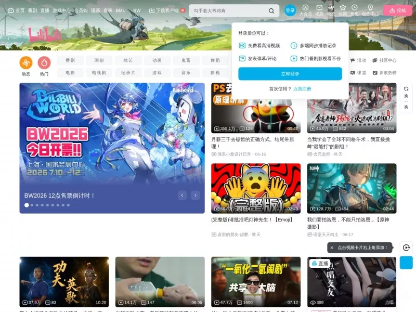The image size is (416, 312).
Task: Select the 音乐 category tab
Action: point(186,73)
